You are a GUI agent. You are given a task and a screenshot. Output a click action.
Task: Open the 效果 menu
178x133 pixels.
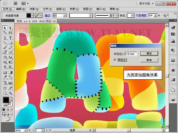tap(74, 9)
